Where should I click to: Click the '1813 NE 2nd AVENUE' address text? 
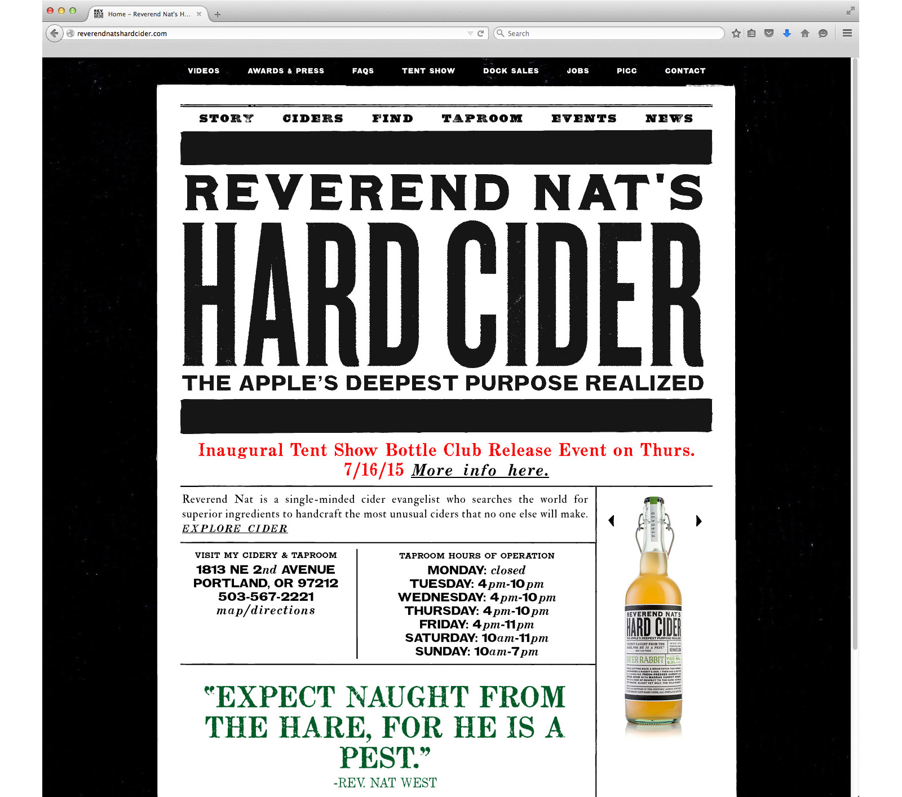pyautogui.click(x=266, y=569)
